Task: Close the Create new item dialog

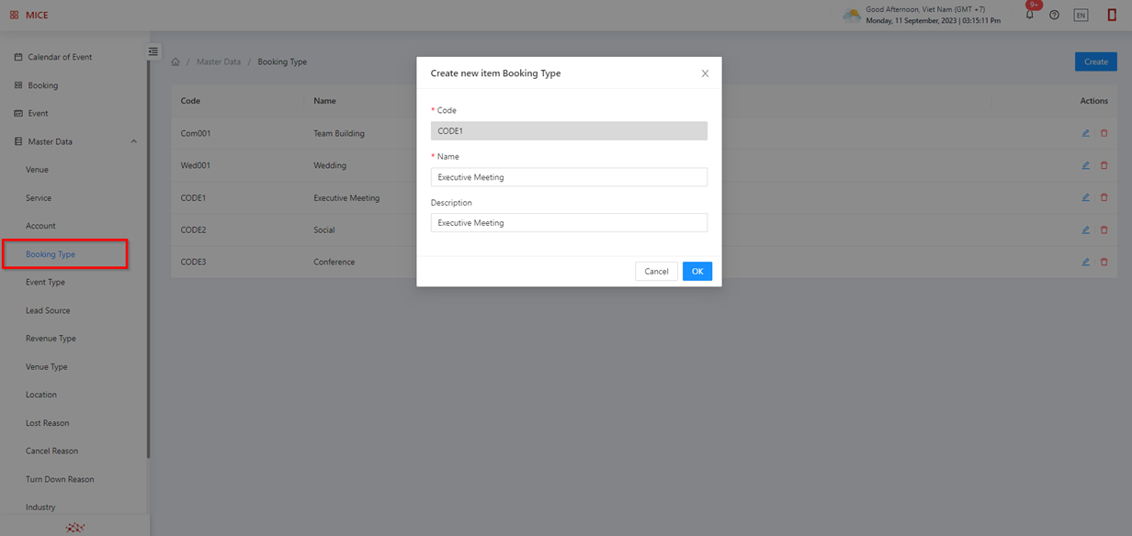Action: [705, 73]
